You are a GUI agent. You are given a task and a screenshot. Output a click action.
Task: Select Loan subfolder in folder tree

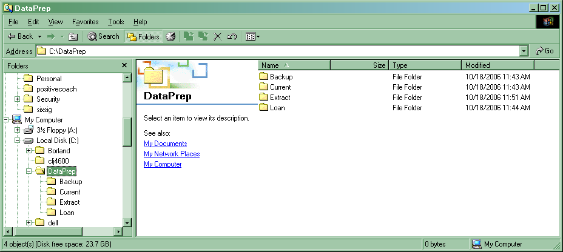pos(67,213)
